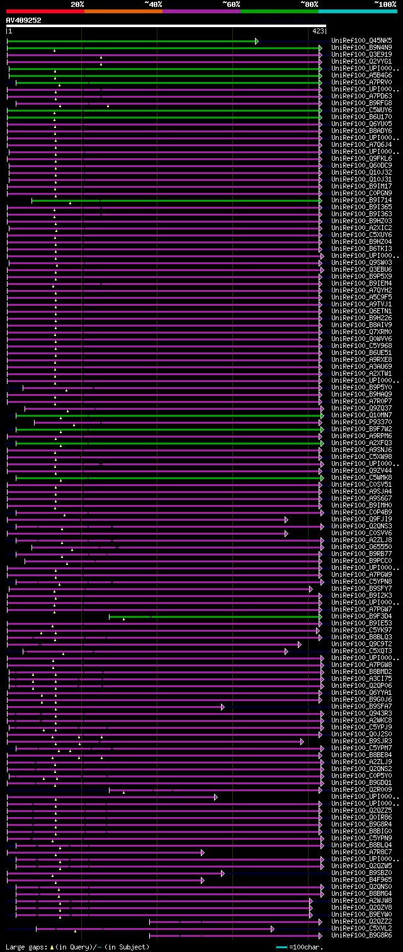
Task: Select hit label UniRef100_B9HAQ9
Action: click(x=362, y=395)
